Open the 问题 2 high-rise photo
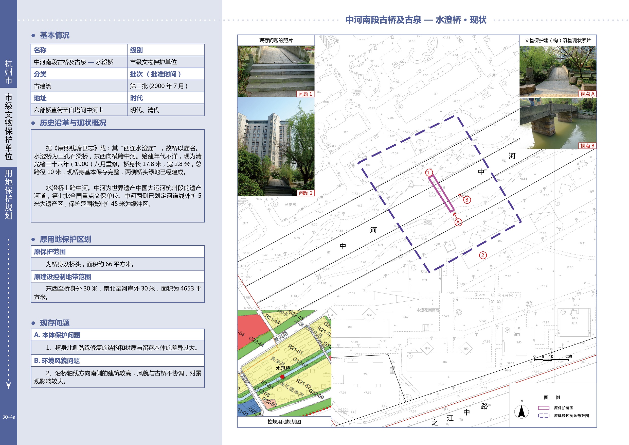 276,147
